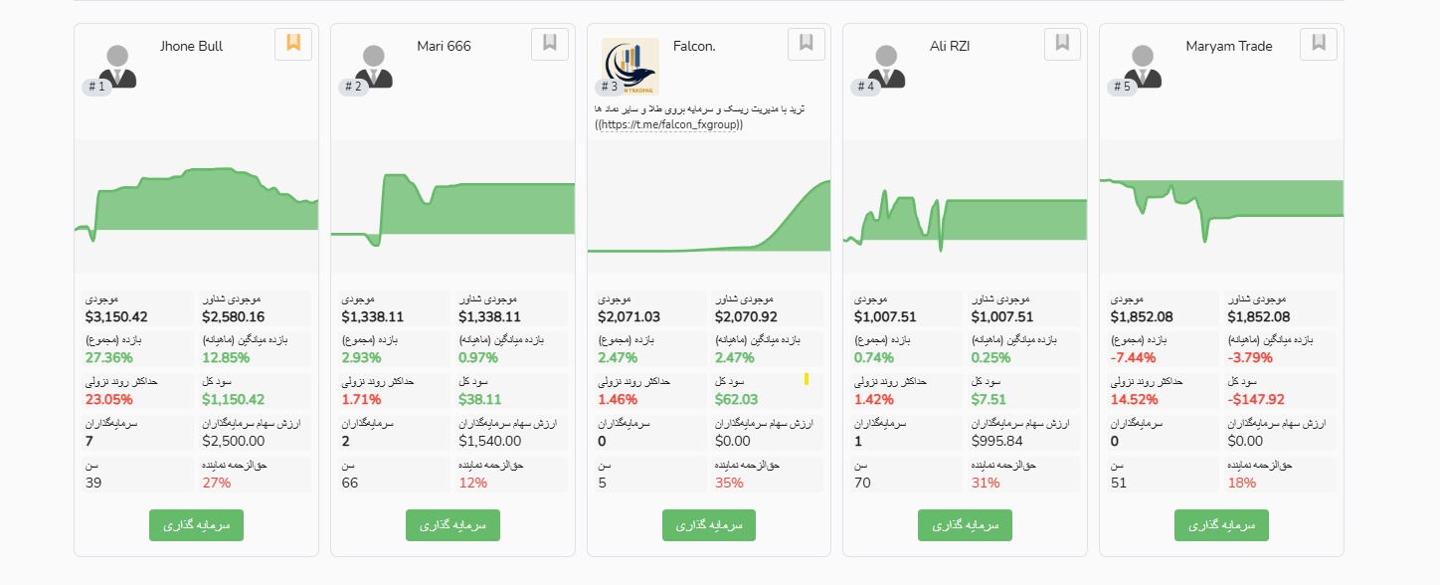Bookmark the Ali RZI trader

1062,43
